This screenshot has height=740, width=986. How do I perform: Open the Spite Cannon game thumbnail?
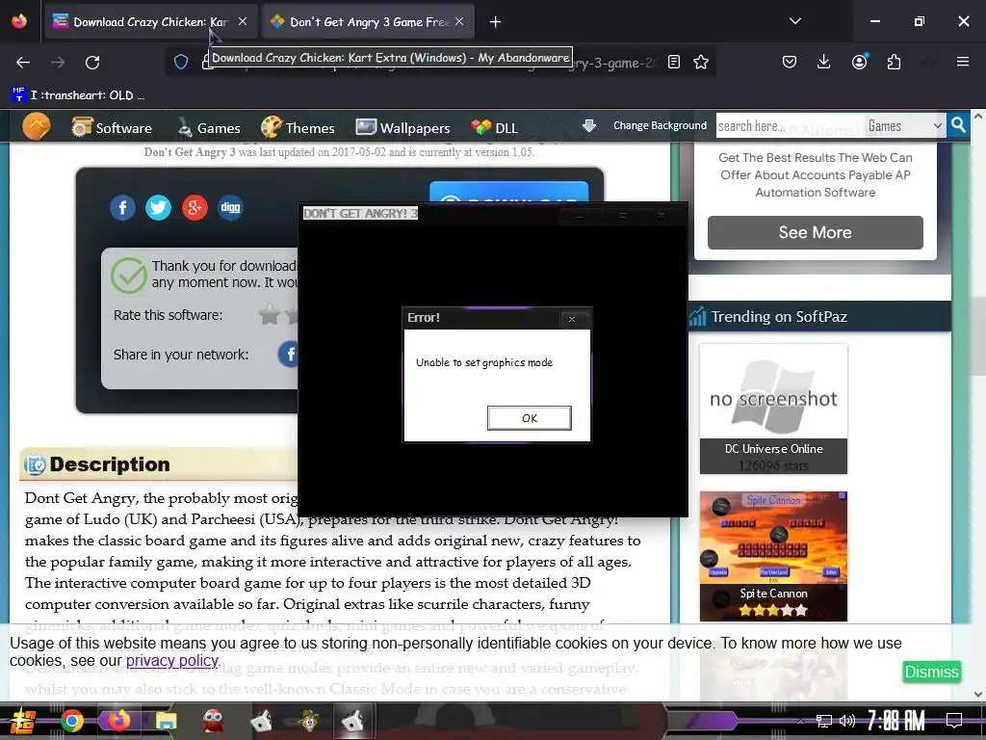tap(773, 556)
